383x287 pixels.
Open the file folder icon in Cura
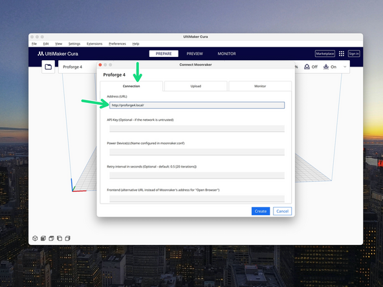coord(48,67)
